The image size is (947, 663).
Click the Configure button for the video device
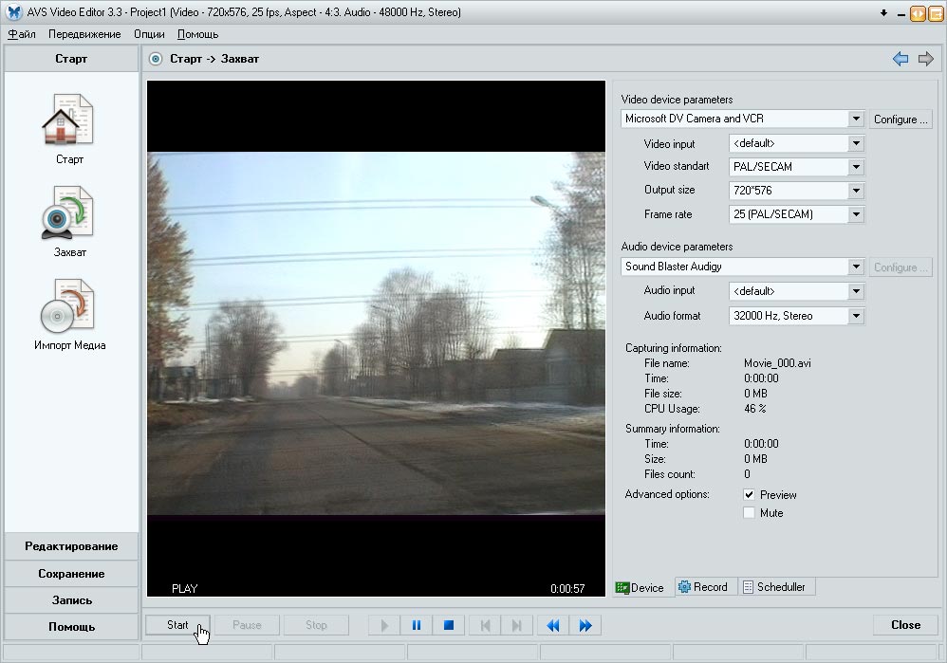[x=901, y=120]
